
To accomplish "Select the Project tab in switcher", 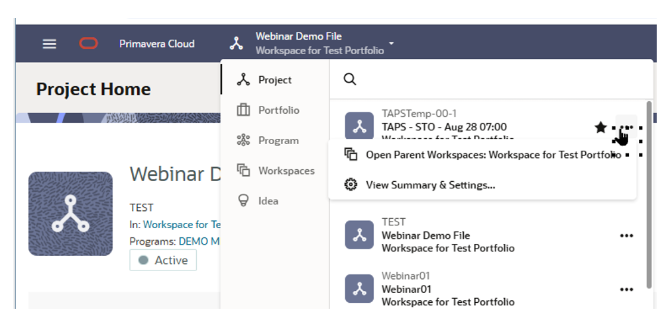I will click(x=274, y=80).
